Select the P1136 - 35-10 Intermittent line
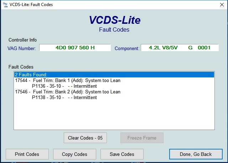The height and width of the screenshot is (163, 228). point(114,86)
